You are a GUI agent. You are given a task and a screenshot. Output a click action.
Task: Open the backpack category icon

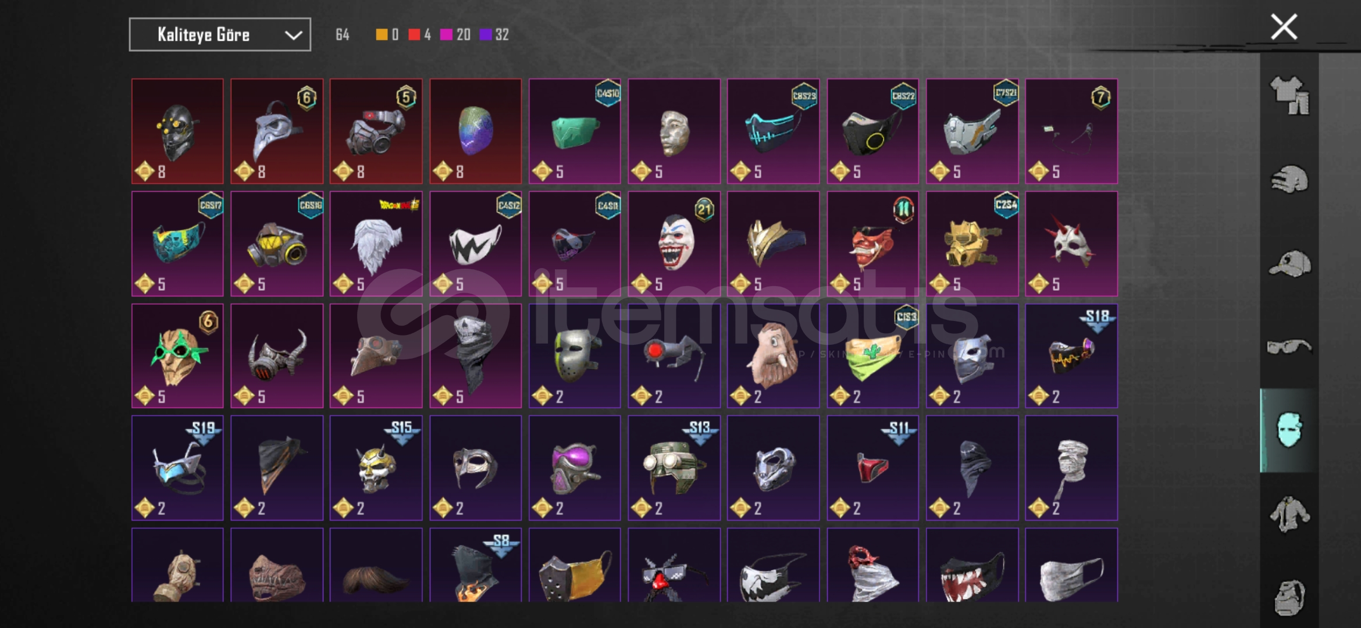(1289, 598)
